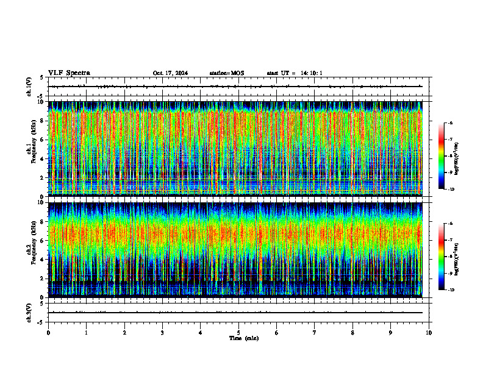The height and width of the screenshot is (373, 483).
Task: Select the "start UT = 14:10:1" text
Action: pyautogui.click(x=295, y=73)
